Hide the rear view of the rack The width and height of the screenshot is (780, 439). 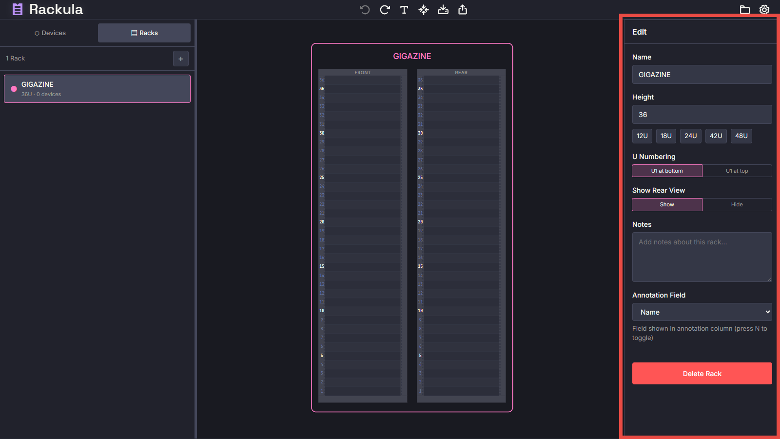click(737, 204)
